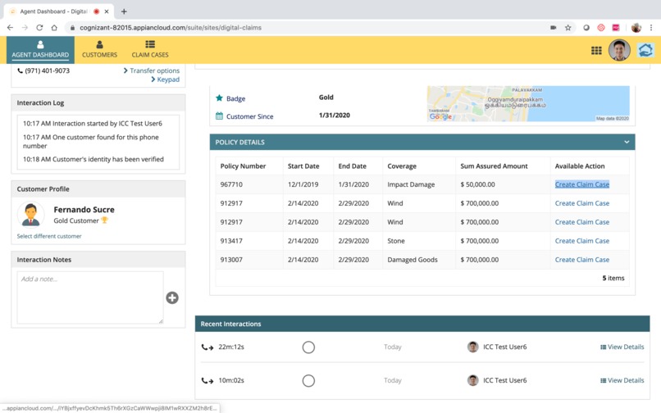Sort by Sum Assured Amount column header

point(494,166)
